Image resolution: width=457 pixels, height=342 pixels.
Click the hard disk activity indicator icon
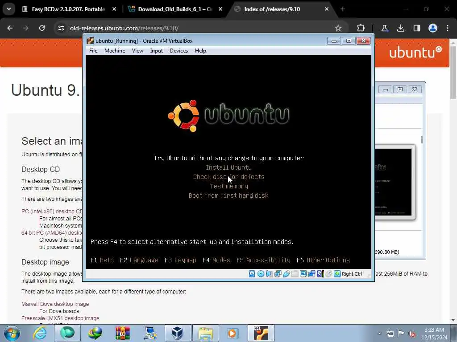pyautogui.click(x=252, y=274)
